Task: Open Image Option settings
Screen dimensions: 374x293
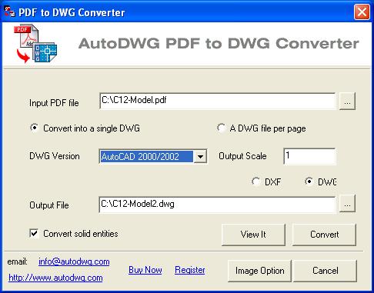Action: click(x=259, y=271)
